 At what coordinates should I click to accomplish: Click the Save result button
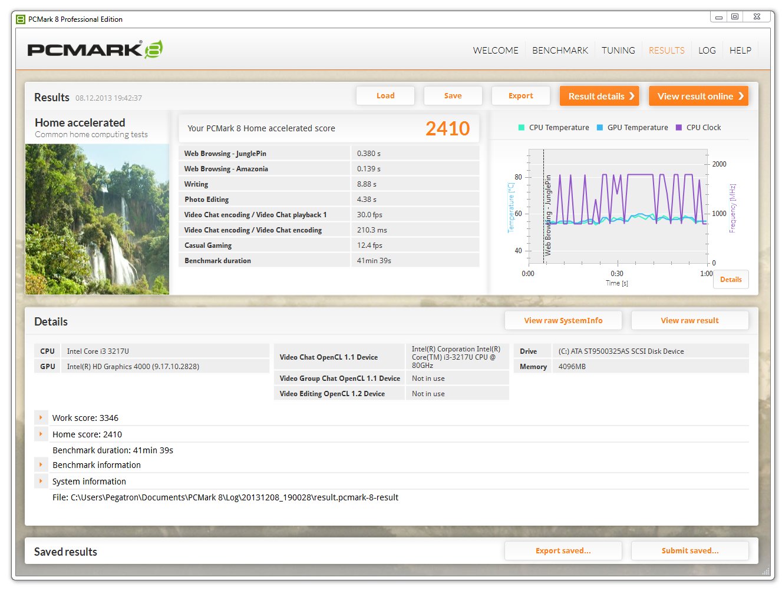click(453, 96)
